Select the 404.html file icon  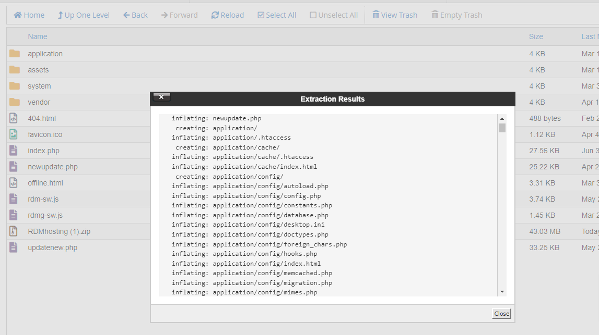pyautogui.click(x=14, y=118)
